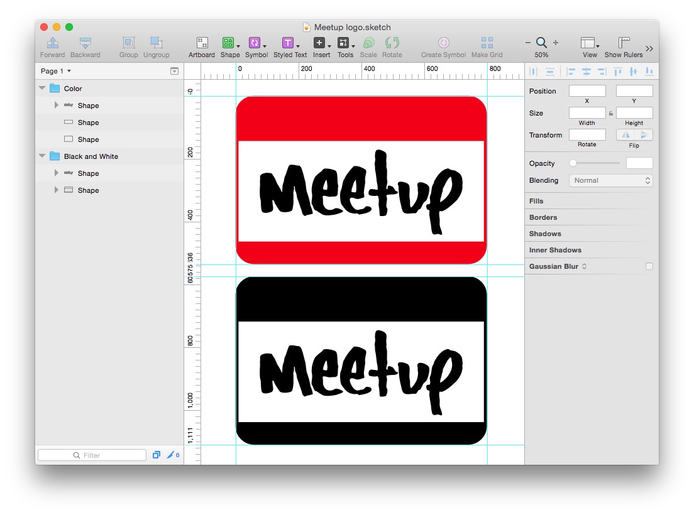Click the Rotate tool icon

pyautogui.click(x=392, y=43)
